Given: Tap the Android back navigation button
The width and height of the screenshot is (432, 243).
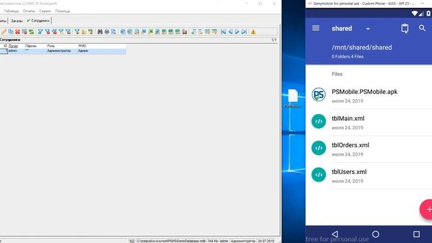Looking at the screenshot, I should (335, 234).
